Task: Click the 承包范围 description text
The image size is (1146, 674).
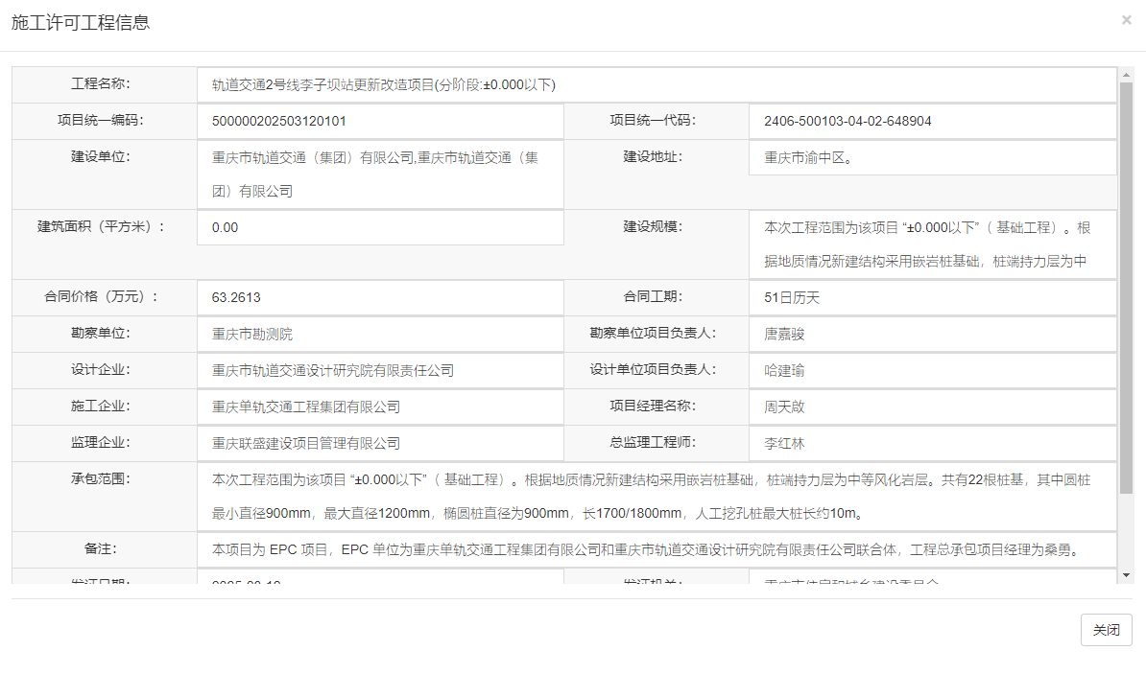Action: tap(653, 496)
